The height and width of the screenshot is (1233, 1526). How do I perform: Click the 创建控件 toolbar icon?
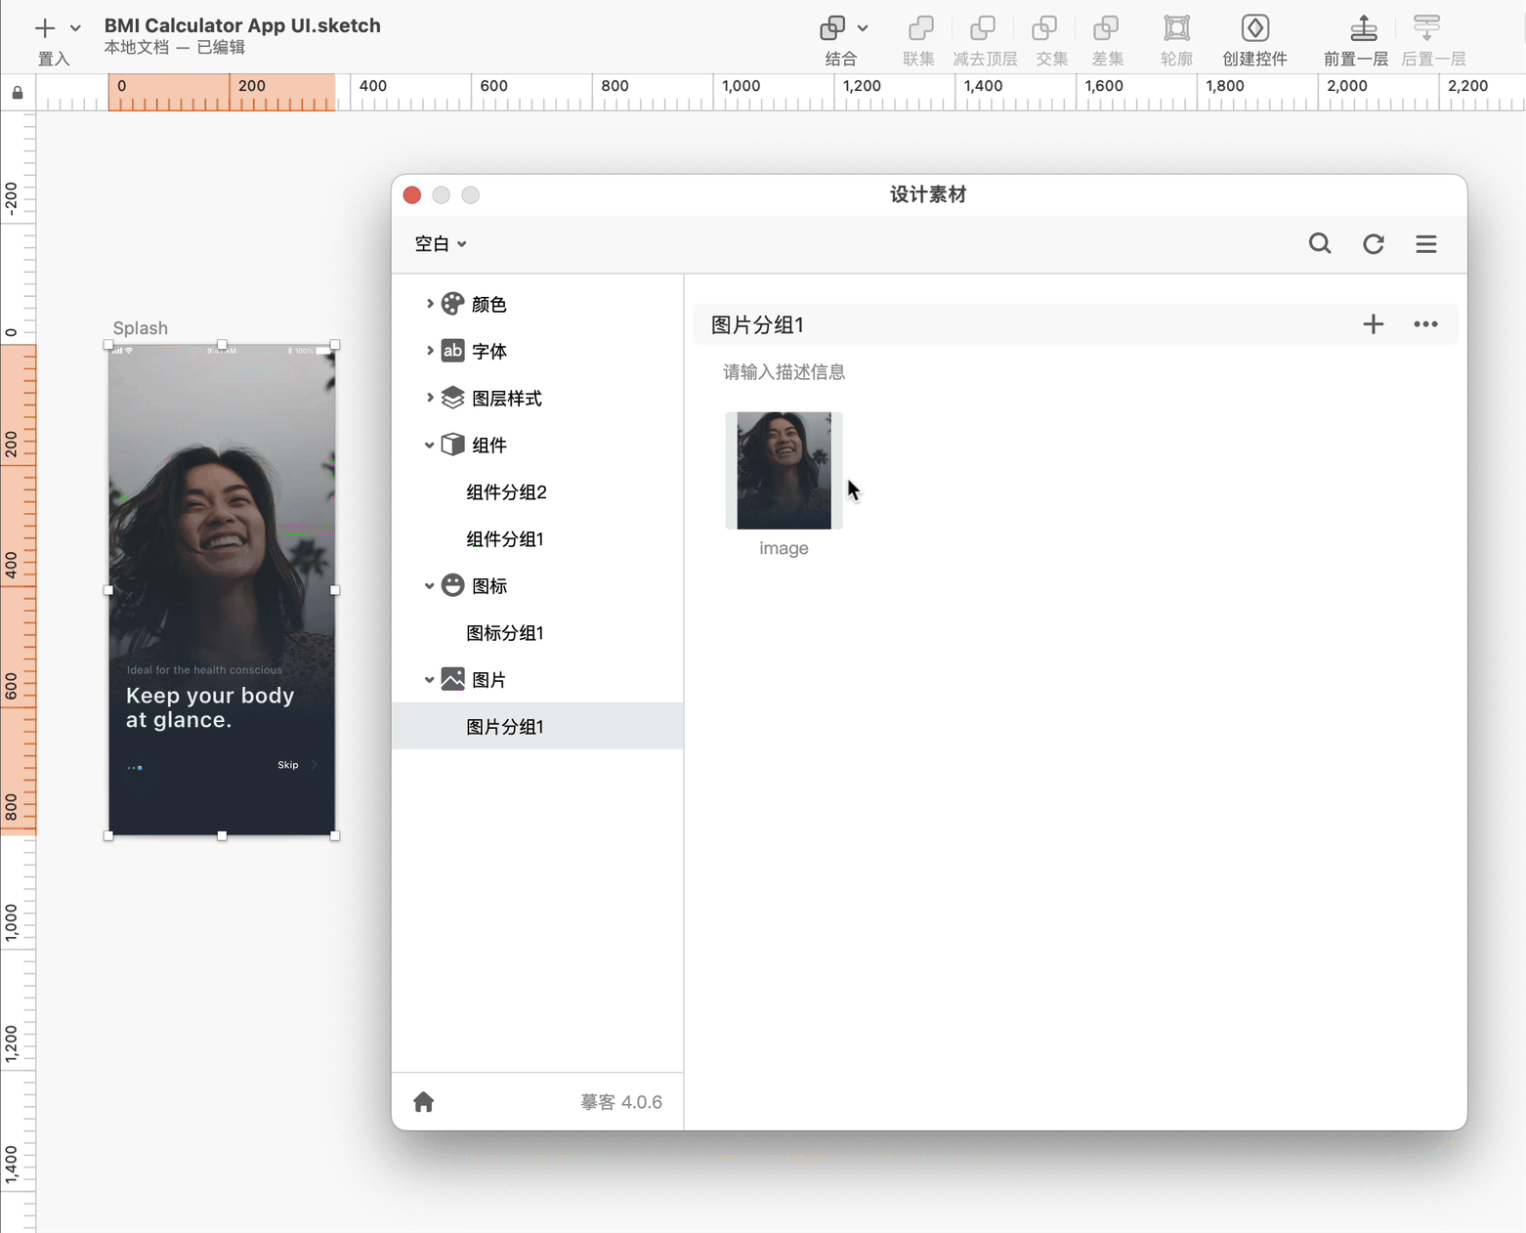point(1254,28)
